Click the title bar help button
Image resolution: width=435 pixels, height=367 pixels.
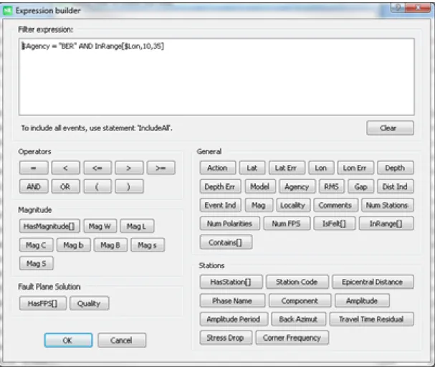tap(398, 7)
